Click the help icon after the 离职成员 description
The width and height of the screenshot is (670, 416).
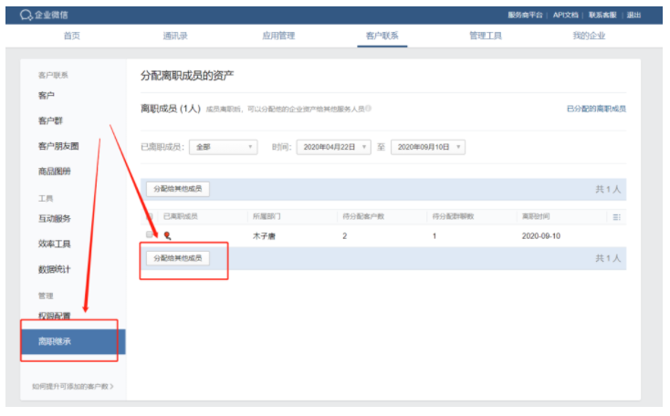point(369,109)
